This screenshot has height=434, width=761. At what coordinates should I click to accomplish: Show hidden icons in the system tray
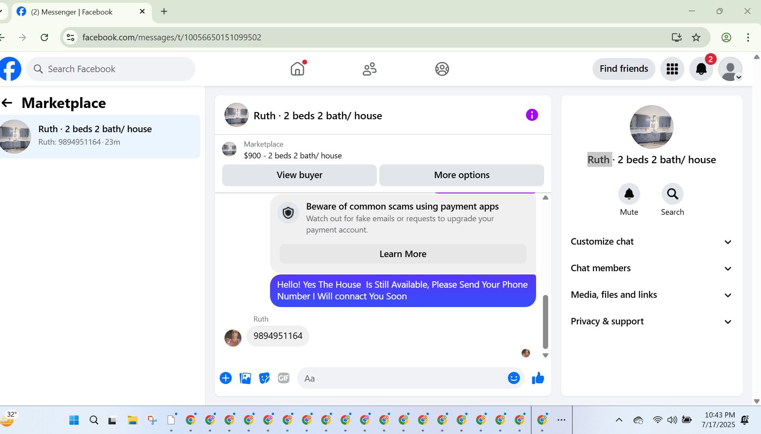click(x=619, y=420)
